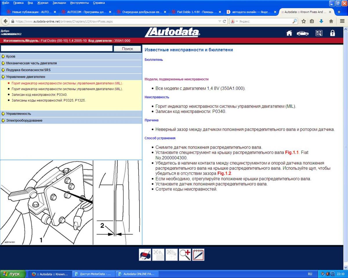
Task: Click the Autodata logo
Action: coord(172,32)
